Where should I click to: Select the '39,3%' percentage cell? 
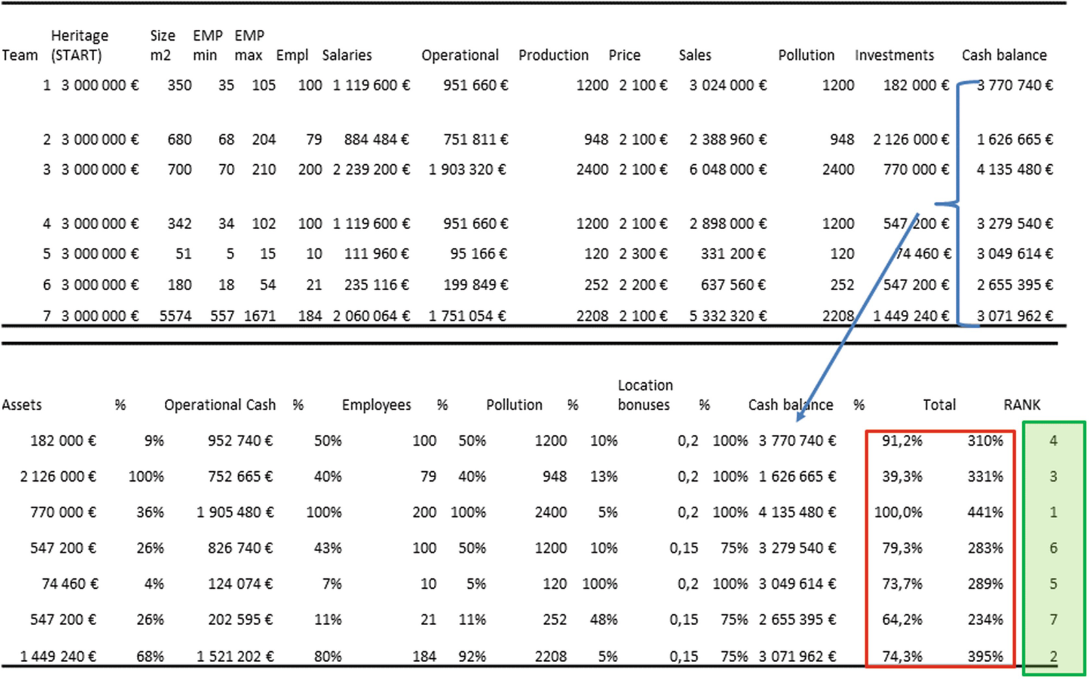coord(902,476)
